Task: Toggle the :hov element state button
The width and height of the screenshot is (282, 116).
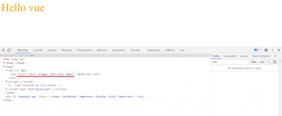Action: click(253, 62)
